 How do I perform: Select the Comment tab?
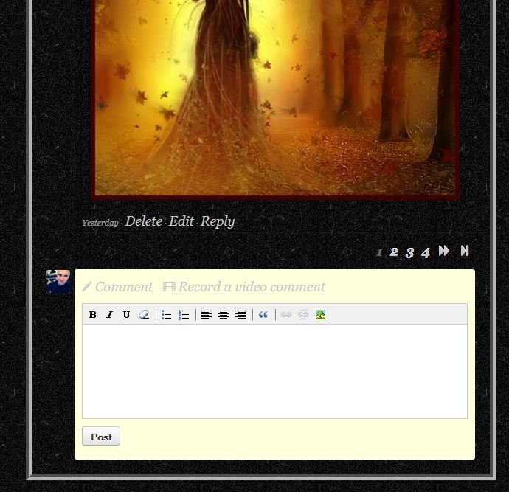117,286
